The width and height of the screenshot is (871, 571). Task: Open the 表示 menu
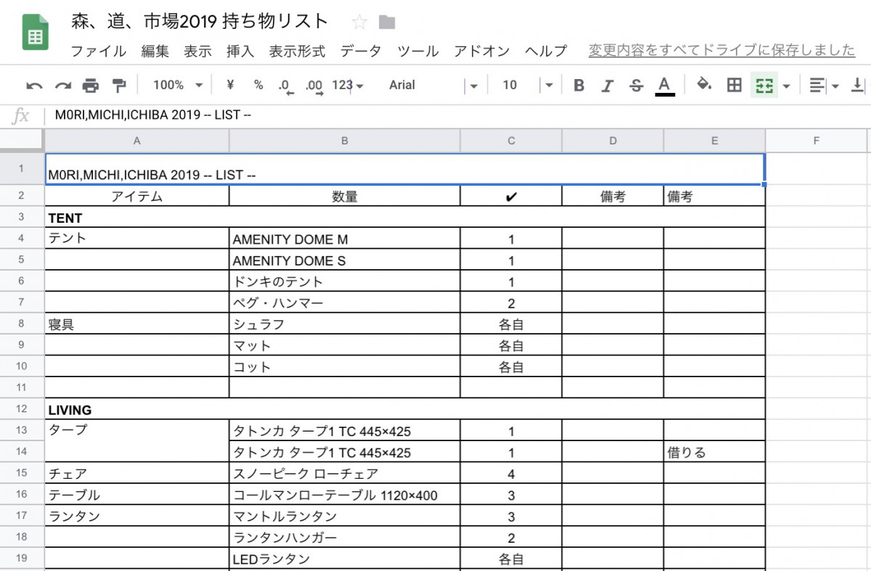coord(197,51)
